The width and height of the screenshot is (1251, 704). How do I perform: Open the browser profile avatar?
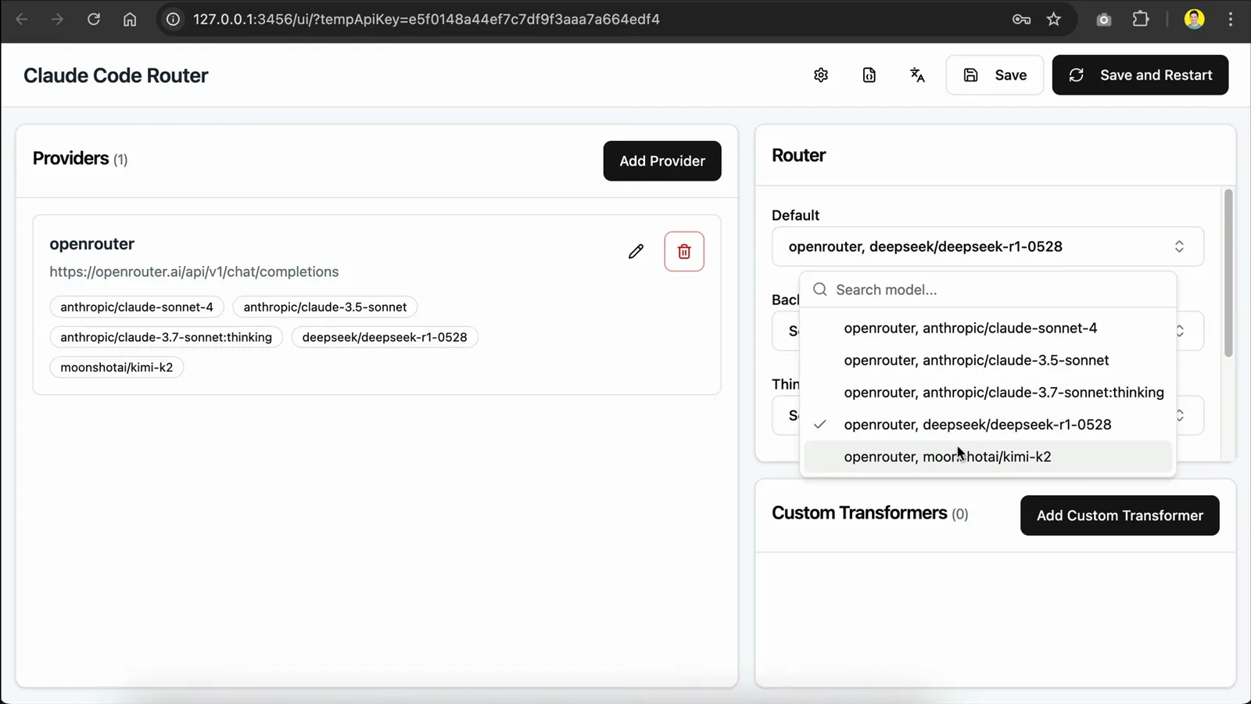(1194, 19)
